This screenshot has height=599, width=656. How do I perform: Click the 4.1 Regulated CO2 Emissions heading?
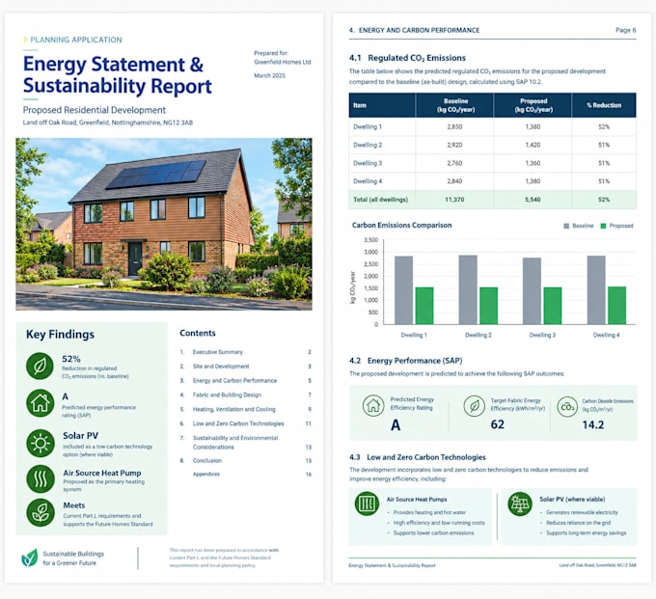click(x=407, y=58)
